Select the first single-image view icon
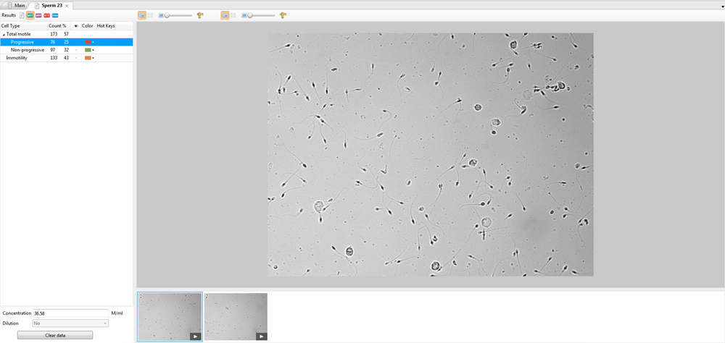 pyautogui.click(x=141, y=15)
